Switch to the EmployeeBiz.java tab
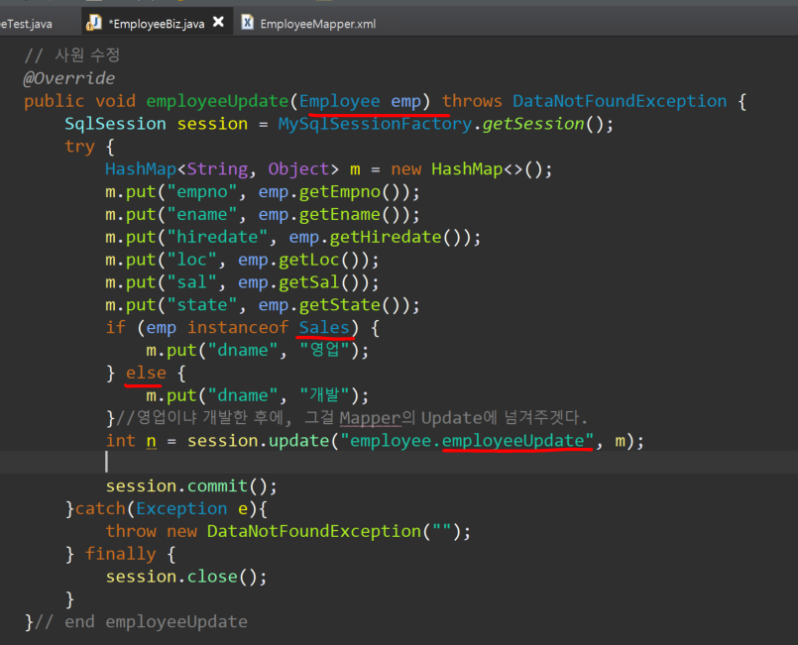Screen dimensions: 798x645 coord(158,24)
